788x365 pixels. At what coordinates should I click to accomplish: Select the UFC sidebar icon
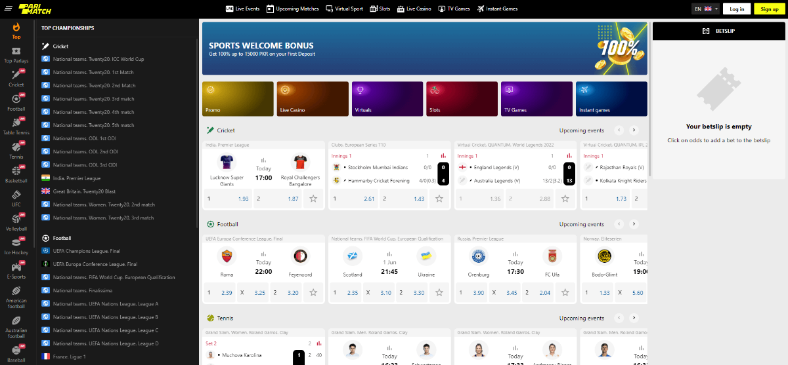(16, 198)
